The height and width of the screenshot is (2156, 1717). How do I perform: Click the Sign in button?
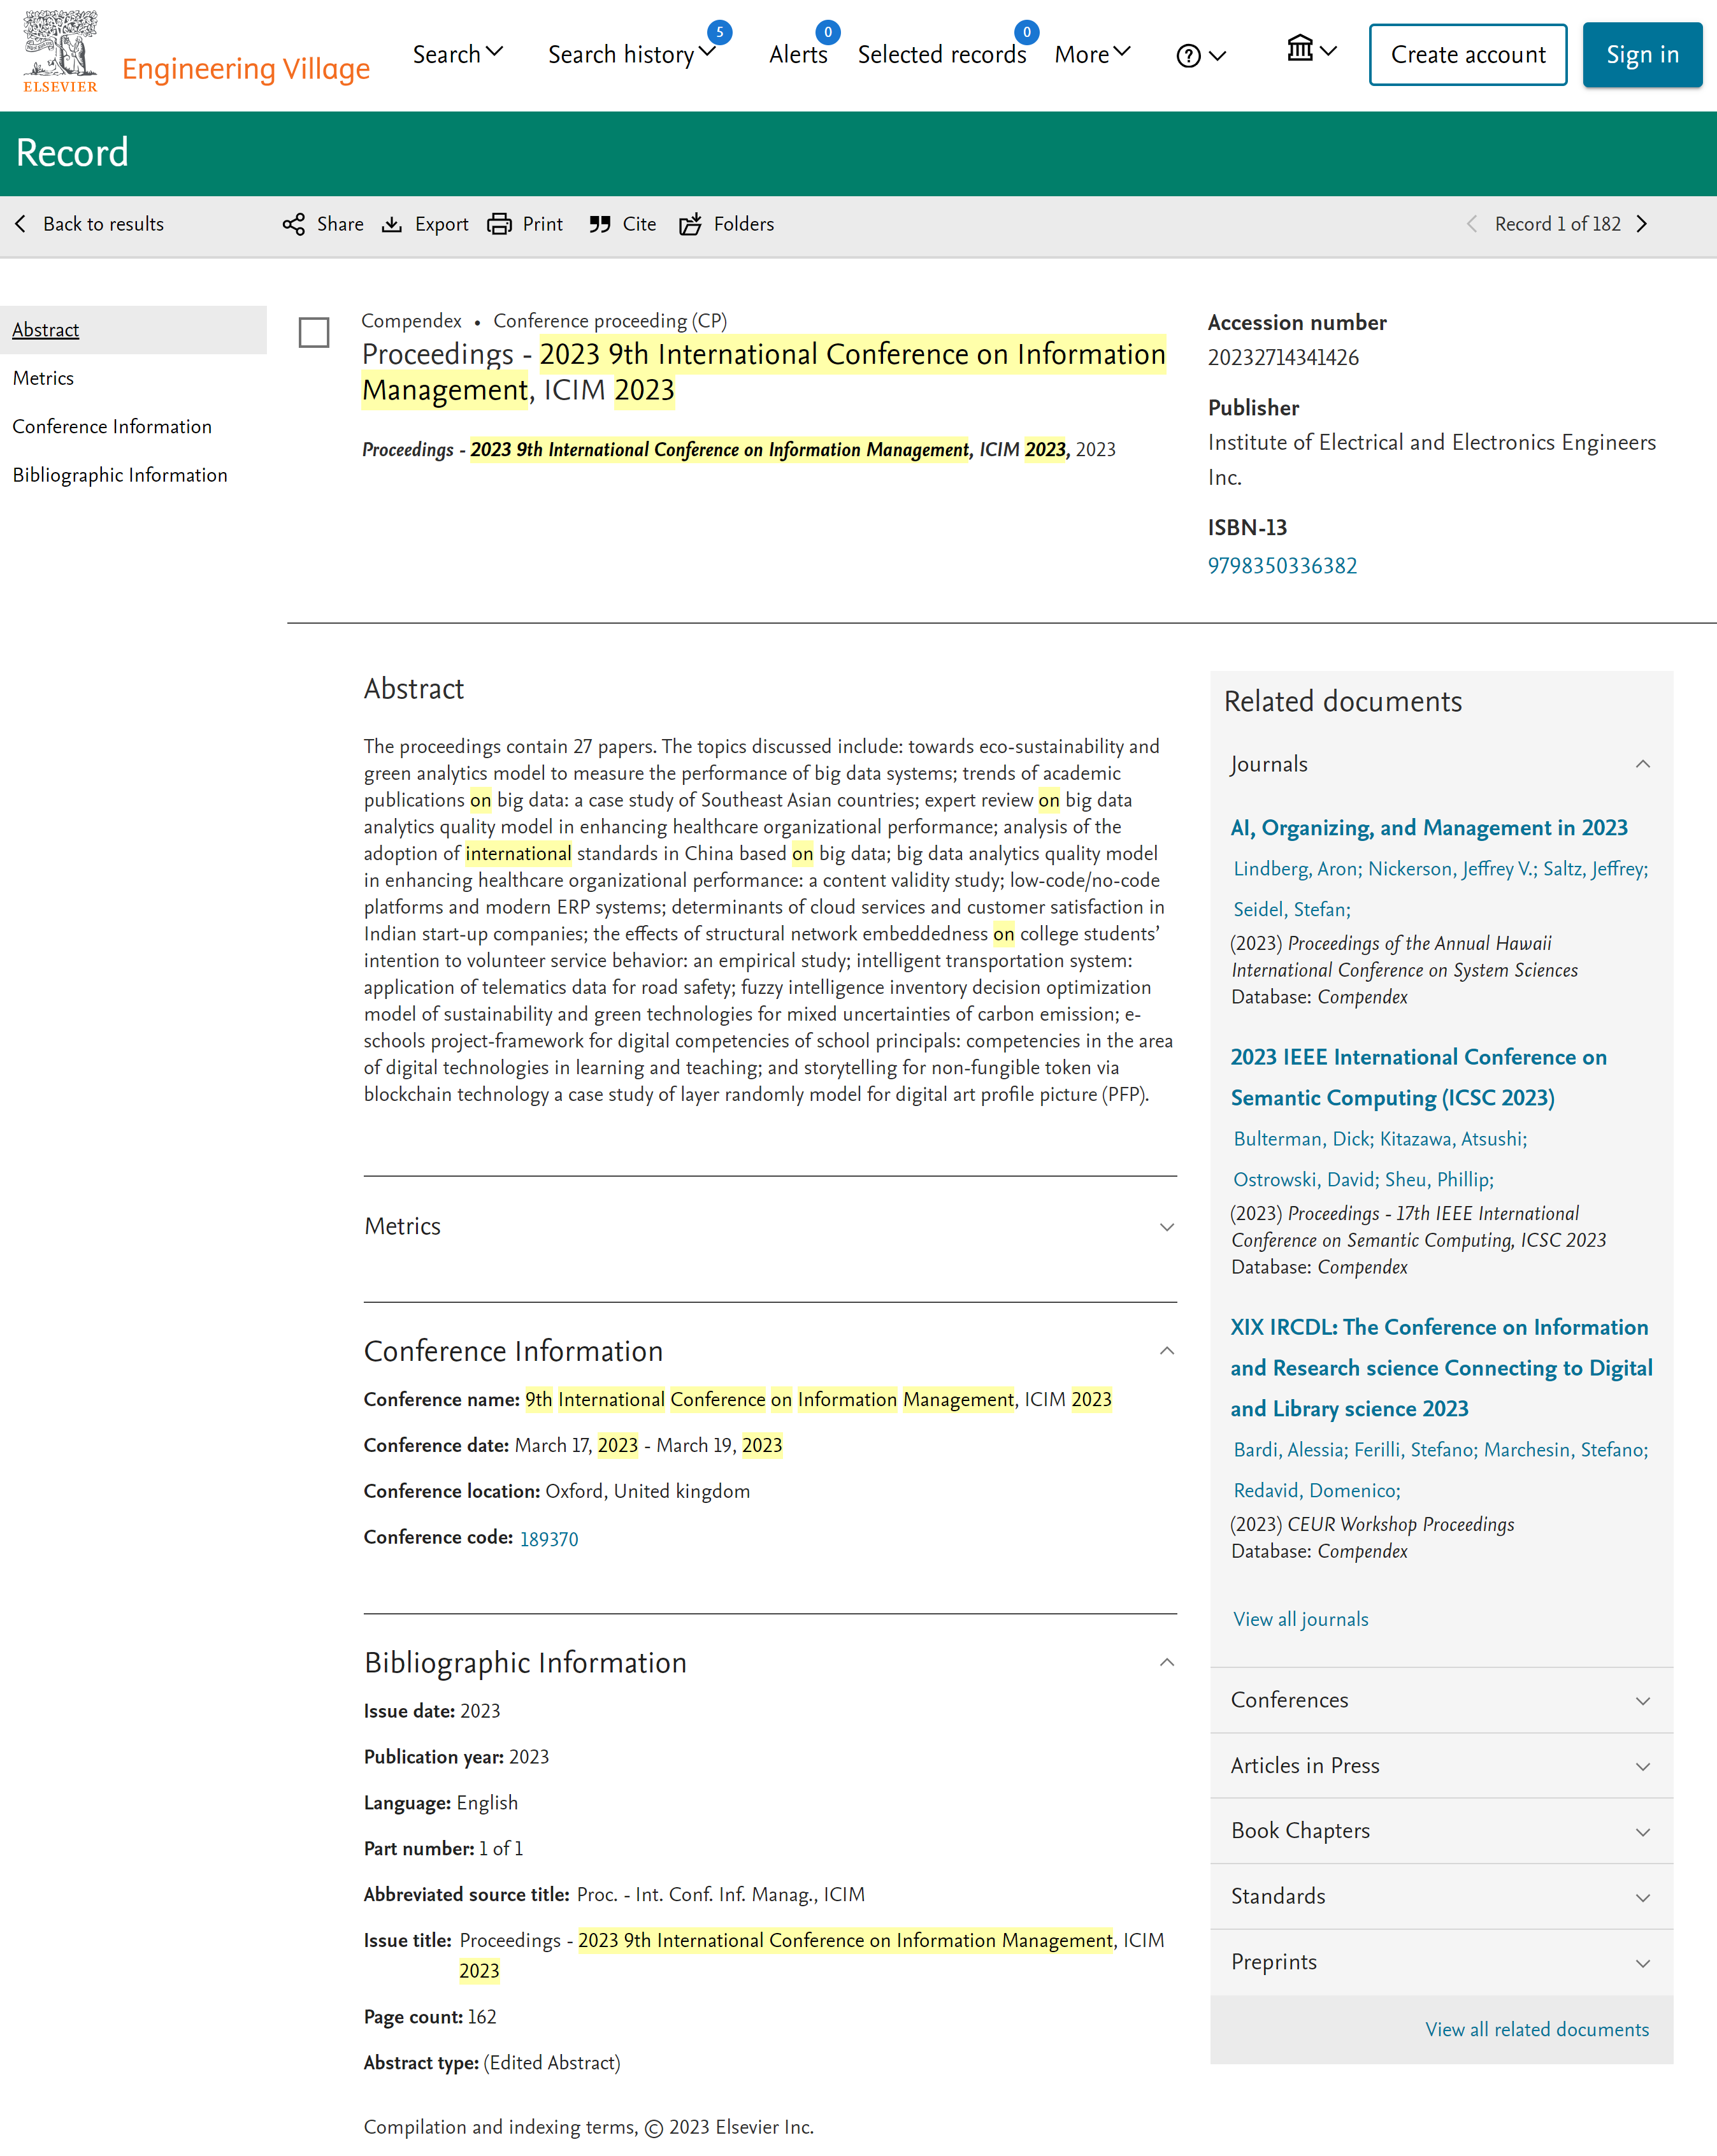(x=1642, y=55)
